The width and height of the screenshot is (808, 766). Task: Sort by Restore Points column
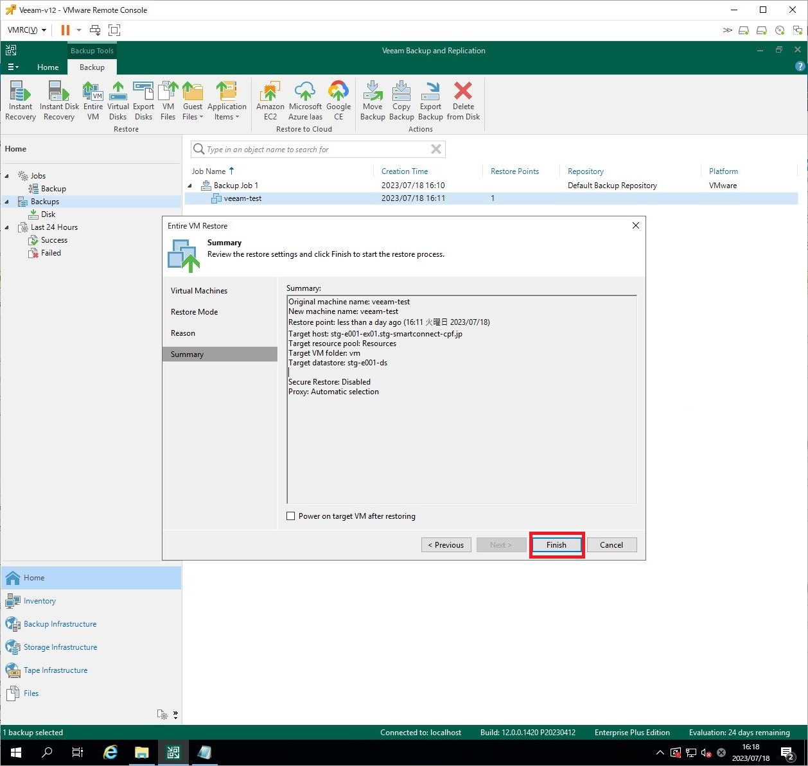click(x=514, y=171)
